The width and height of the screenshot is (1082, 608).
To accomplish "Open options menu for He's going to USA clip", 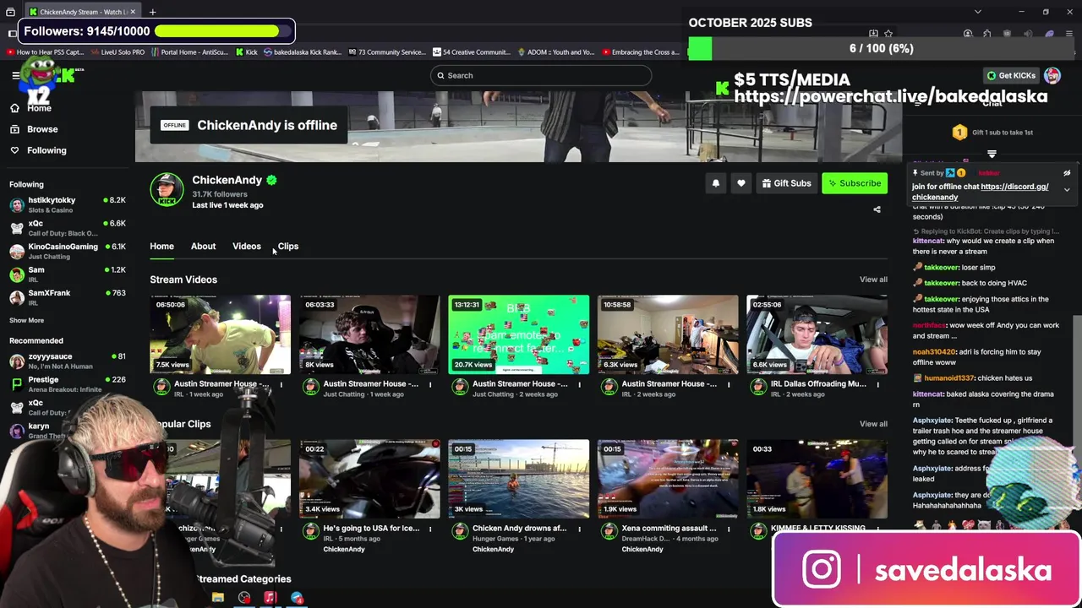I will [x=430, y=529].
